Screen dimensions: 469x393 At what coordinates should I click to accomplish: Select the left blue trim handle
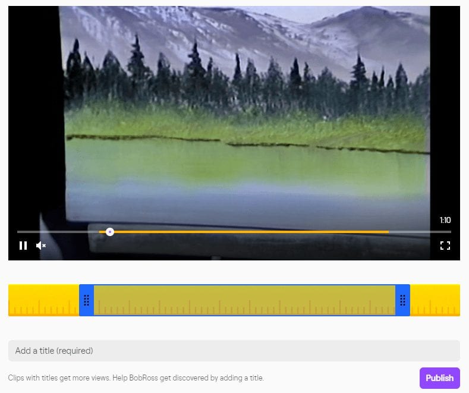pyautogui.click(x=86, y=300)
